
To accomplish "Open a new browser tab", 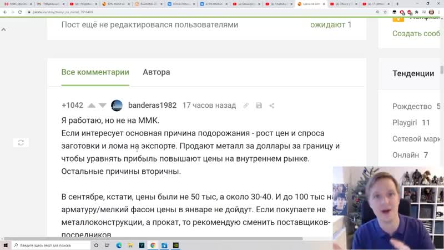I will [397, 4].
